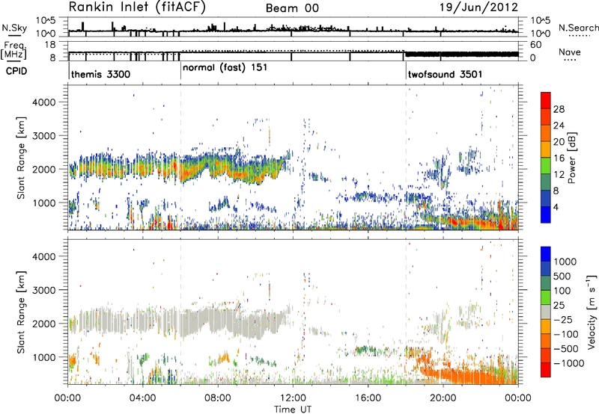
Task: Pick the orange 20–24 dB segment of Power bar
Action: (x=546, y=133)
